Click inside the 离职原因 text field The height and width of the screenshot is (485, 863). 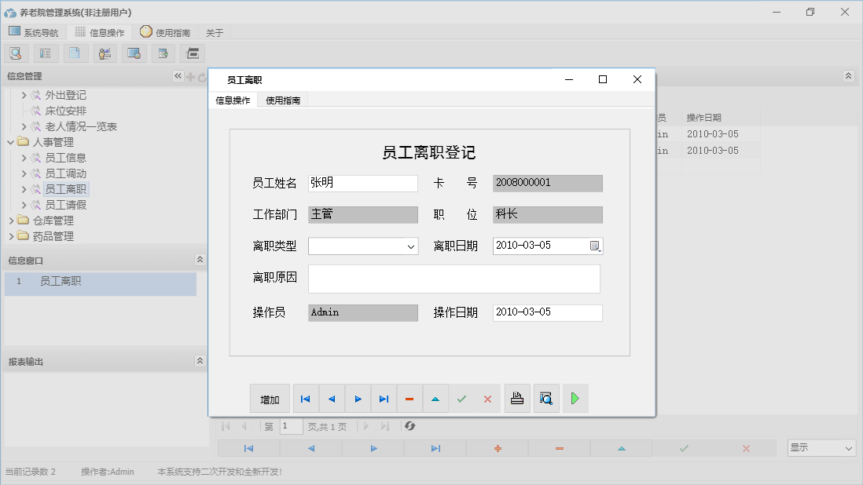click(454, 279)
